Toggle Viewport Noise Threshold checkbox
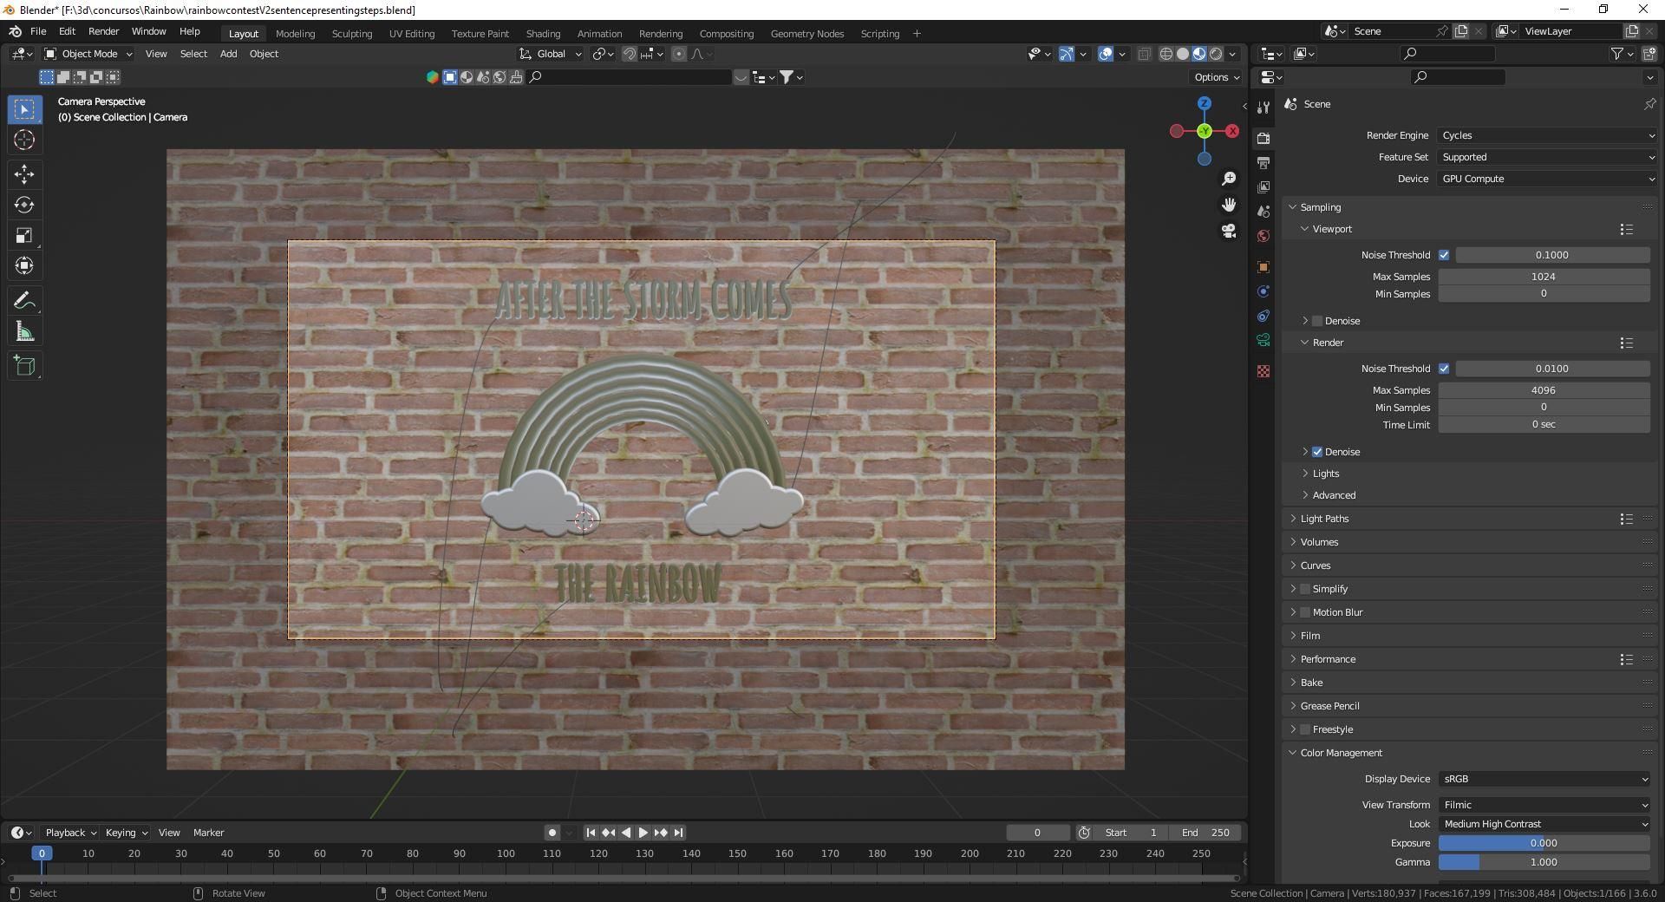The width and height of the screenshot is (1665, 902). [x=1444, y=255]
